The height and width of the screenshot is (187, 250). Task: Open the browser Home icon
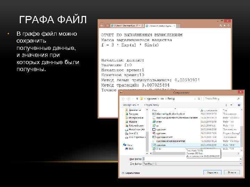click(x=221, y=26)
